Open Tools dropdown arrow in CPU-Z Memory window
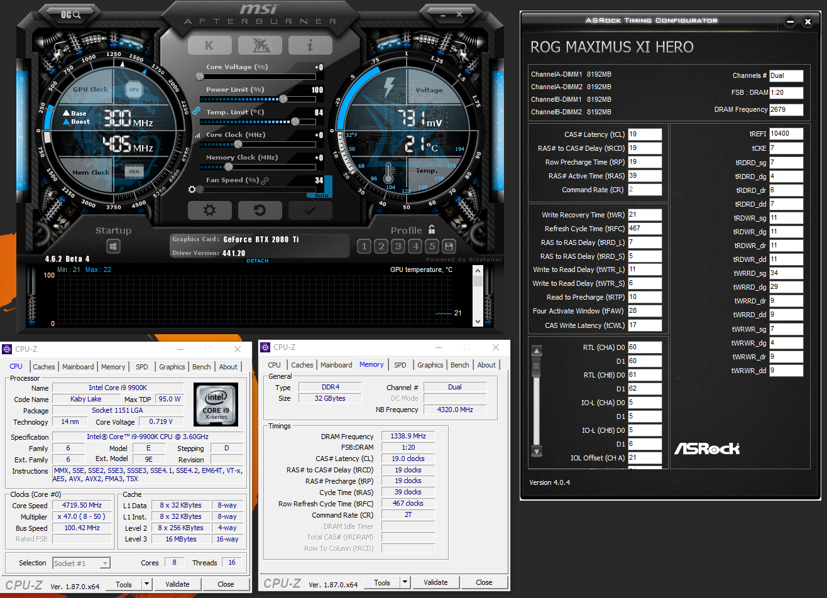Screen dimensions: 827x598 coord(405,582)
